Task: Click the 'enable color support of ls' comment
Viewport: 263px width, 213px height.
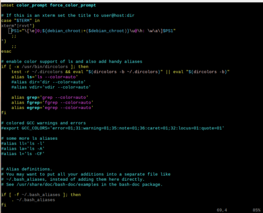Action: tap(72, 62)
